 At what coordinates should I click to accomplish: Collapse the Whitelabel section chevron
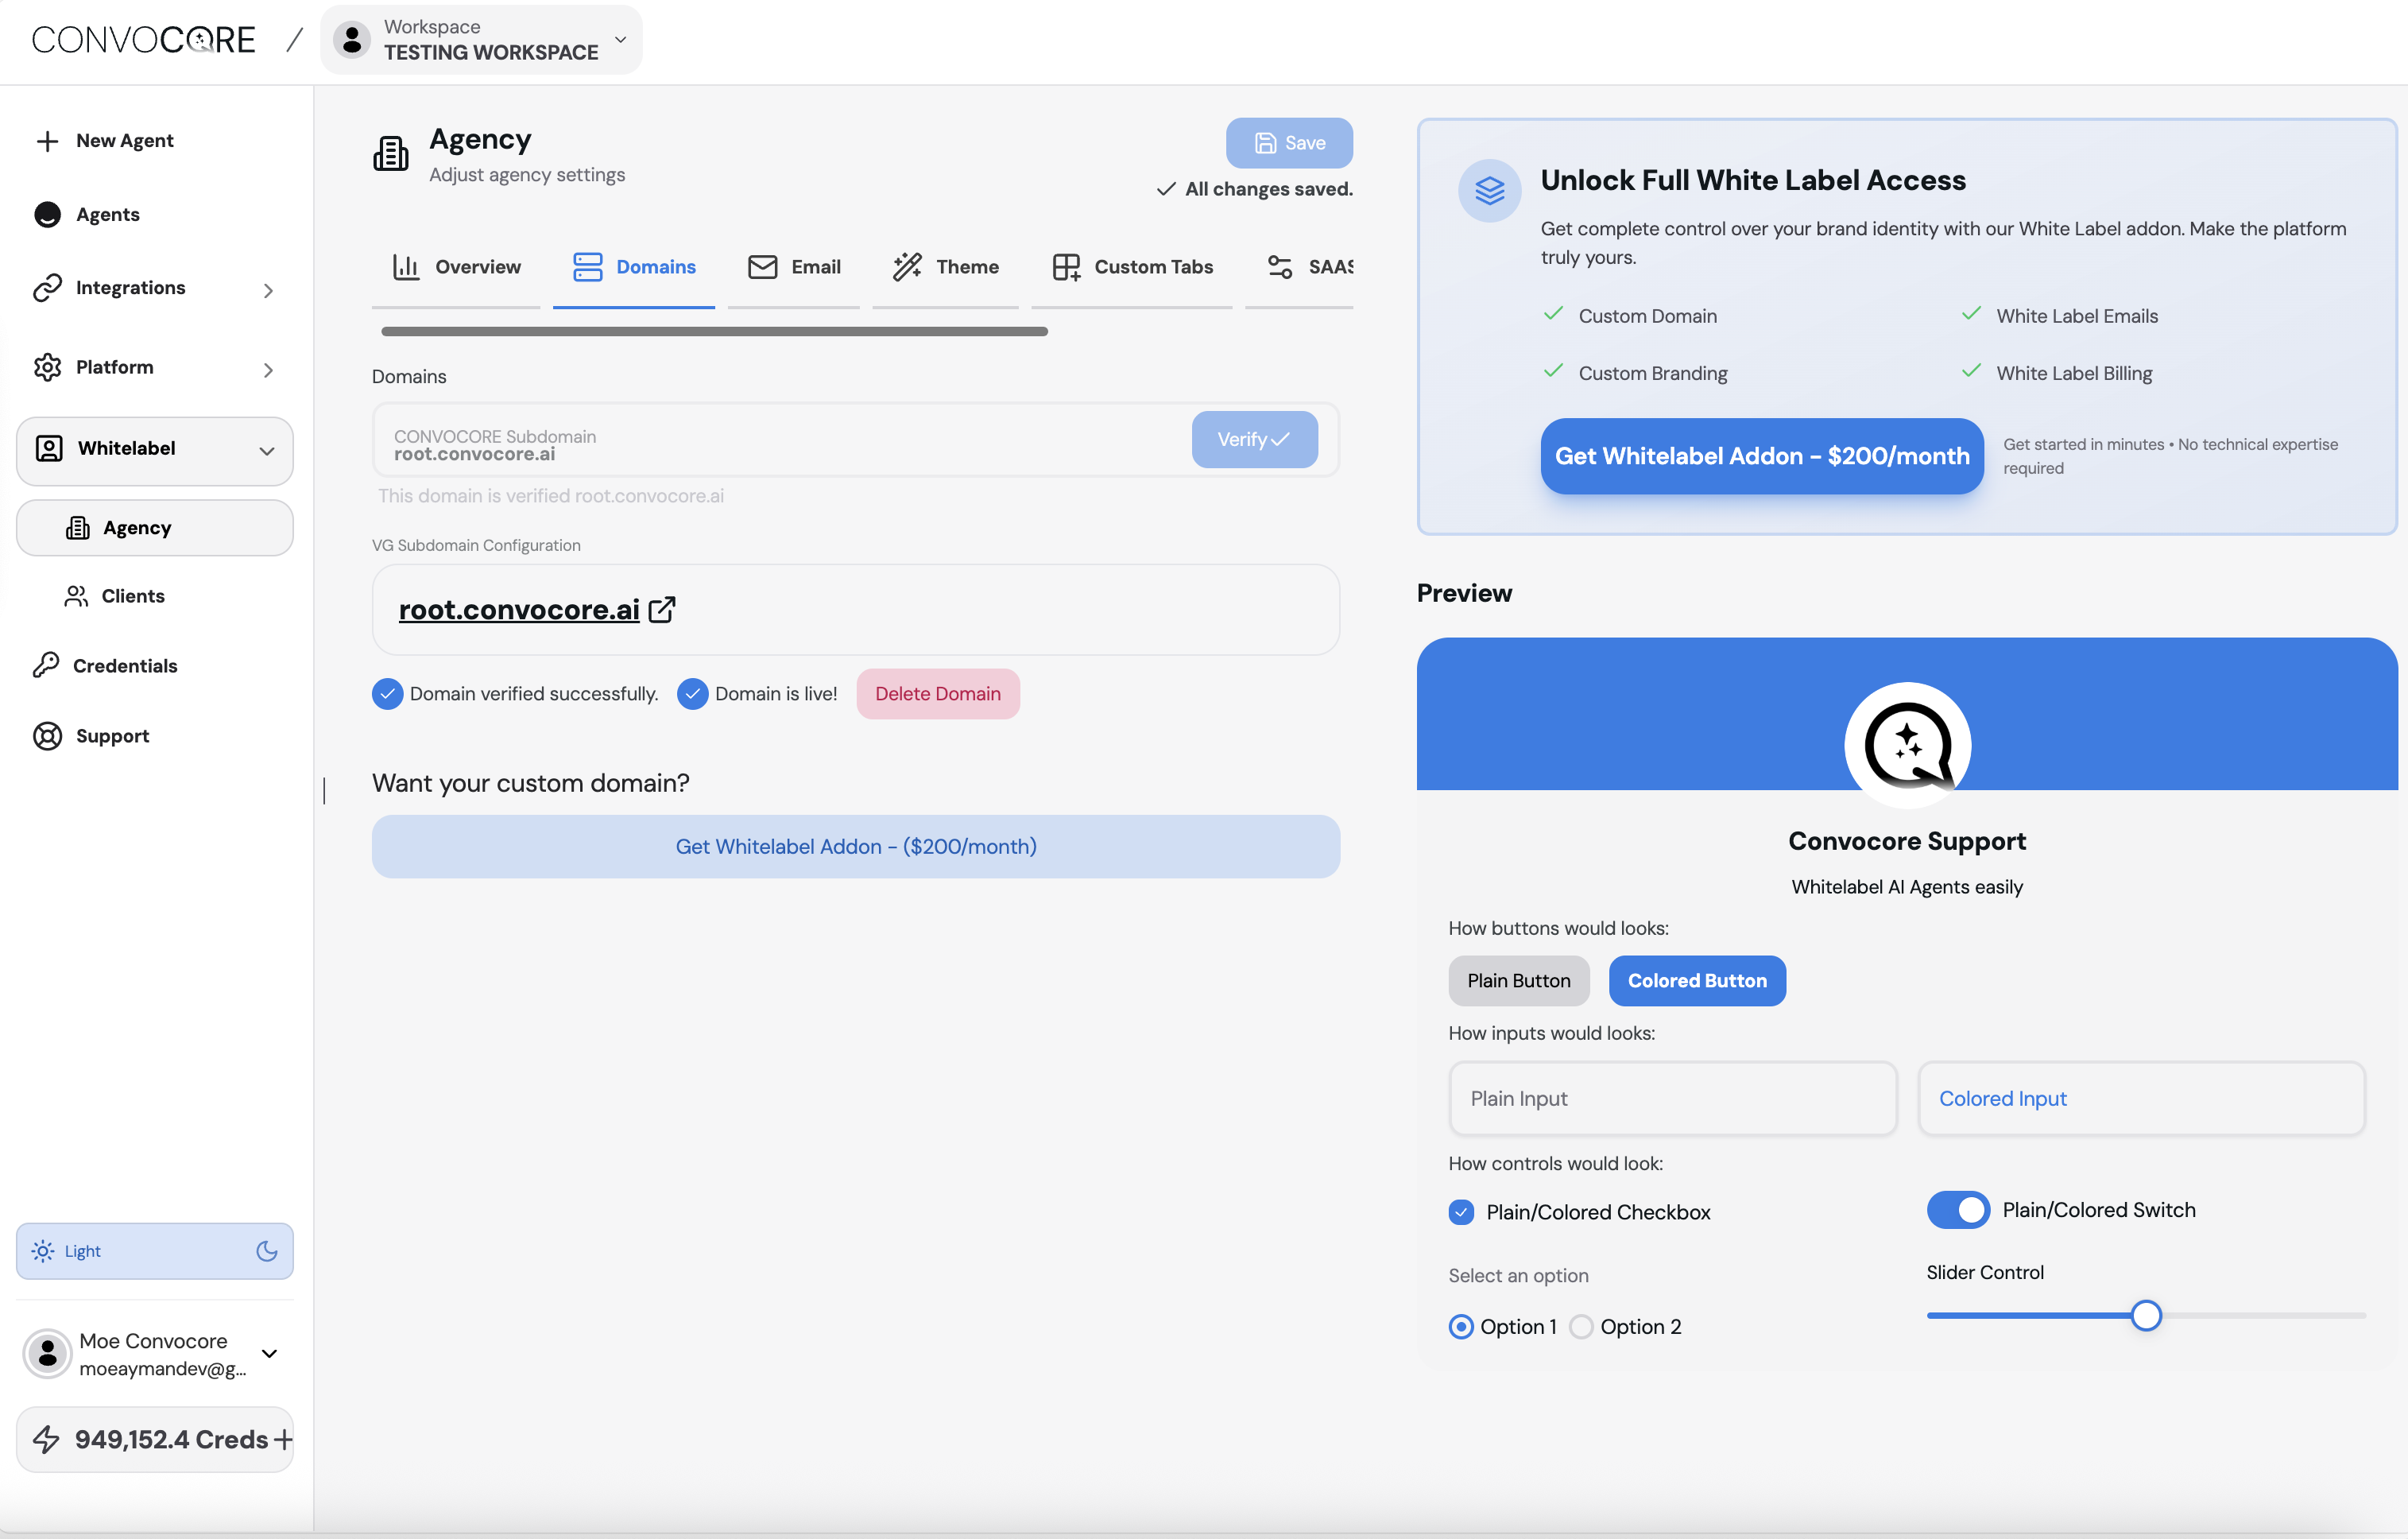[266, 450]
